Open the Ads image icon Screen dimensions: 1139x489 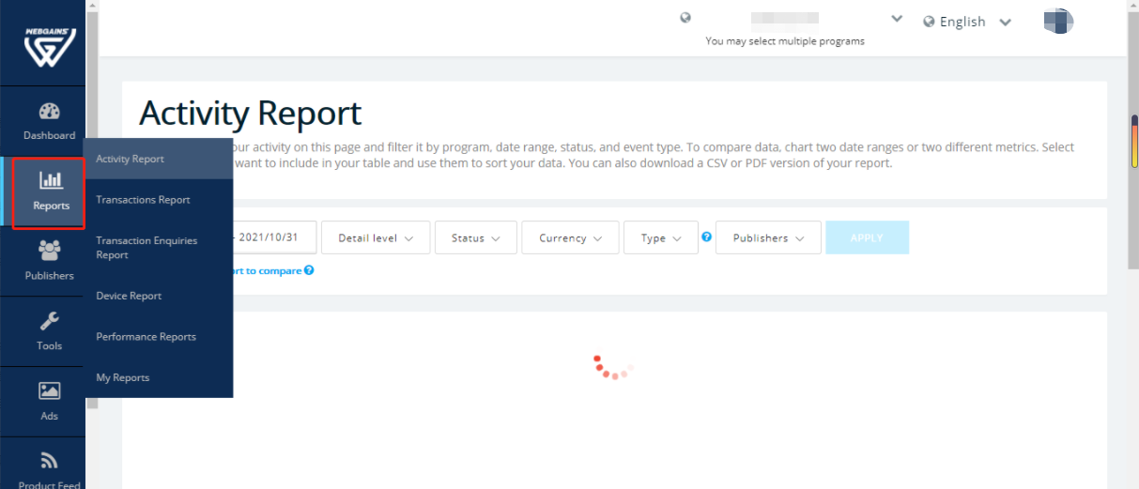pyautogui.click(x=50, y=390)
